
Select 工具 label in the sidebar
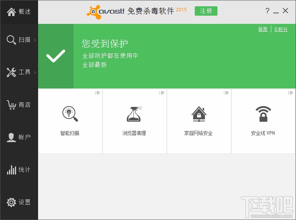coord(25,72)
